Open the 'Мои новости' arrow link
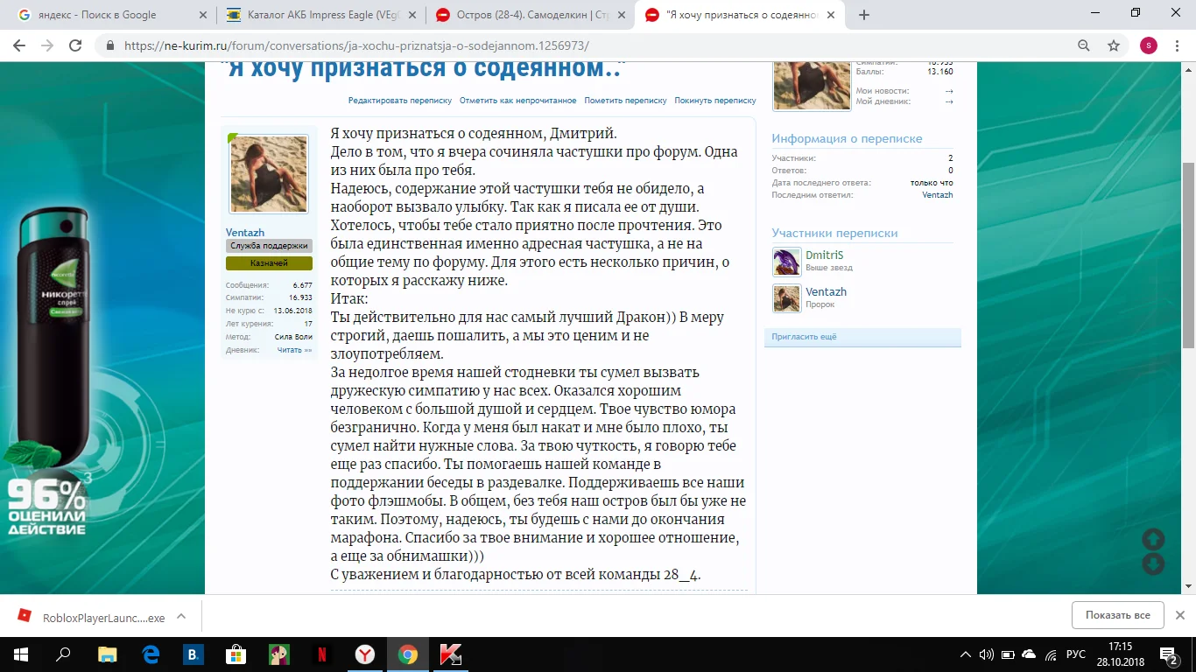The image size is (1196, 672). [949, 91]
